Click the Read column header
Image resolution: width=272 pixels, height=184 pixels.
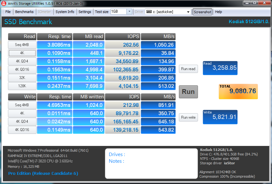(x=22, y=36)
